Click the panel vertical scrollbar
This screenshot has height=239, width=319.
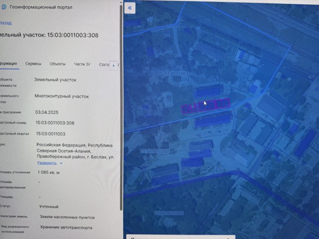click(121, 108)
